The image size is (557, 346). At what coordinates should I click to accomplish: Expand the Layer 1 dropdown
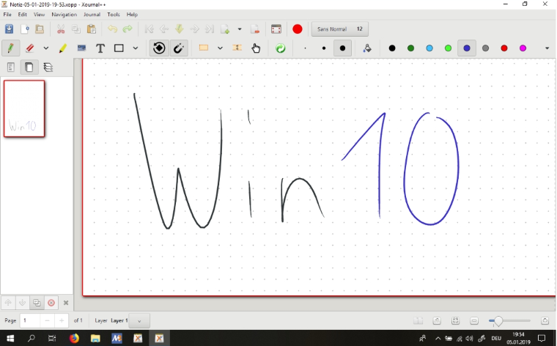point(139,321)
